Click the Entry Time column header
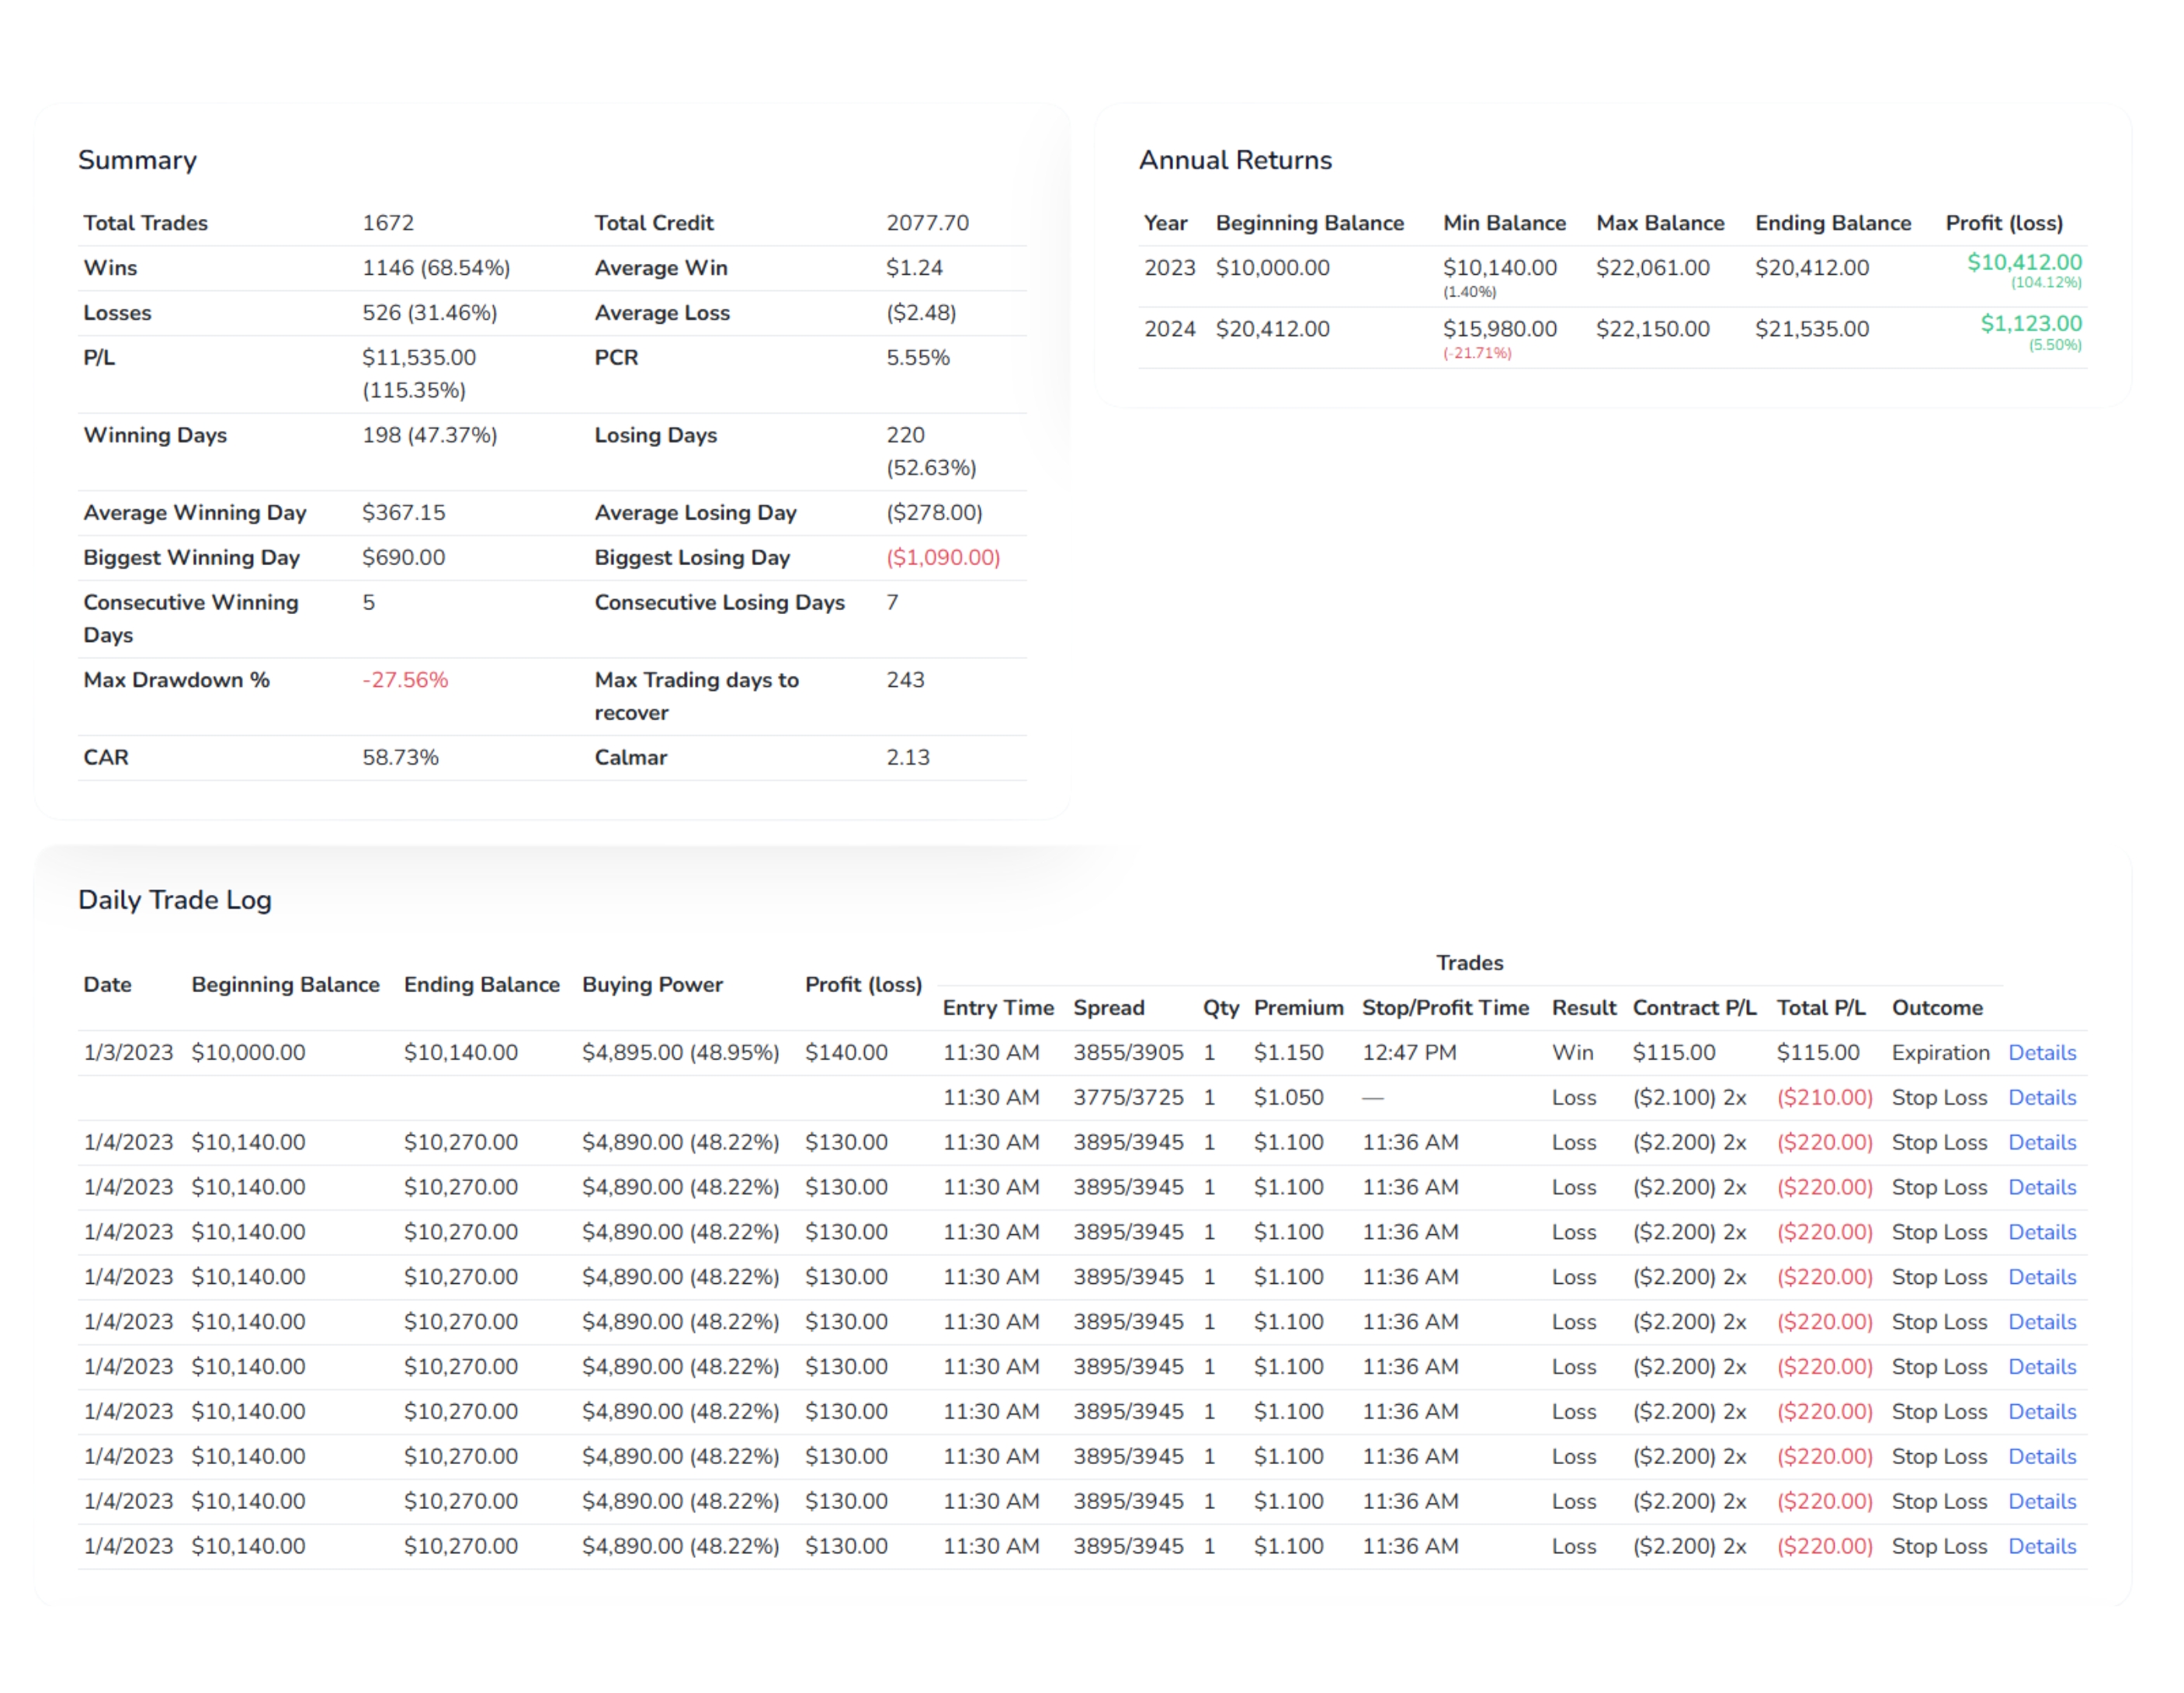The image size is (2184, 1693). [x=997, y=1008]
